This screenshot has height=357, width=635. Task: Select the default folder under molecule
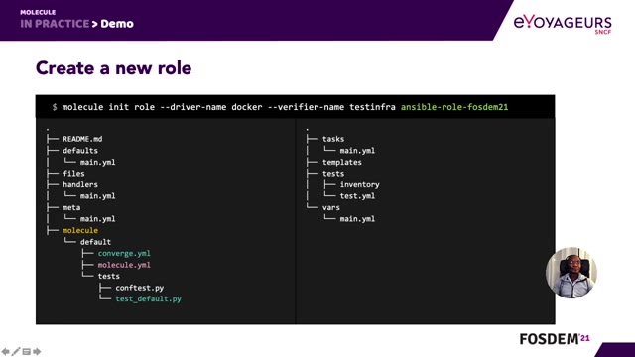tap(95, 242)
